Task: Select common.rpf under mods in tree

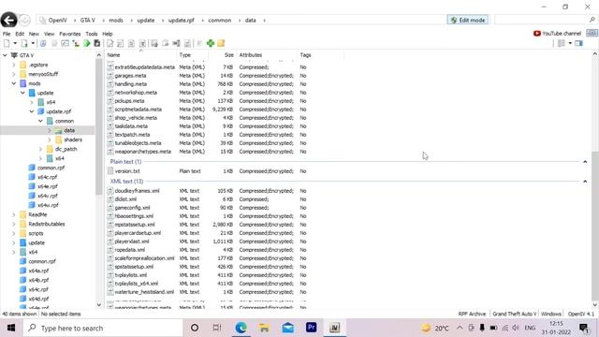Action: click(x=51, y=168)
